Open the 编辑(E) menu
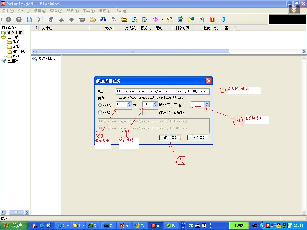 (x=40, y=11)
